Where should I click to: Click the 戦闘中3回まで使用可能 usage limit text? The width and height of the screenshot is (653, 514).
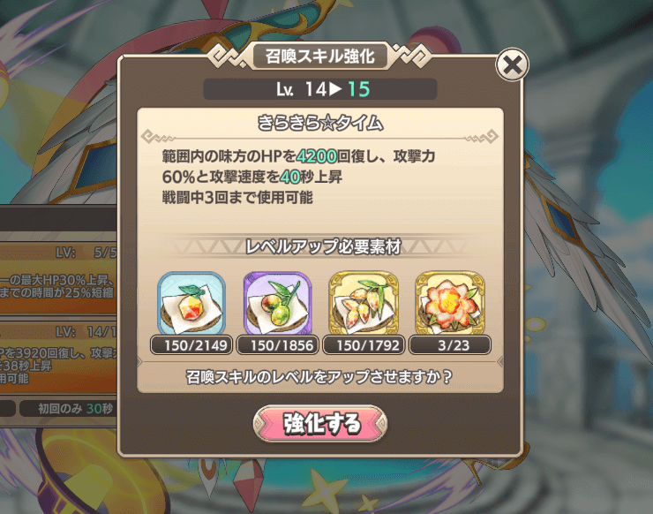pyautogui.click(x=237, y=197)
